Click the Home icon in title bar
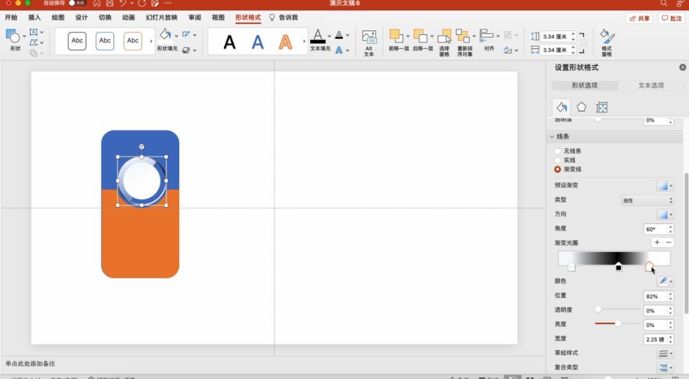The image size is (689, 379). (x=97, y=3)
